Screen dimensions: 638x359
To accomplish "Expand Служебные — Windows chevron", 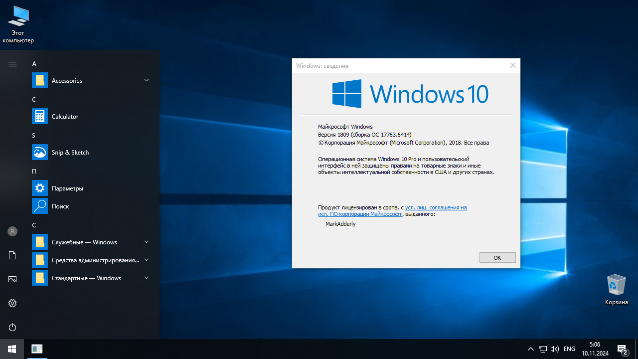I will pyautogui.click(x=147, y=242).
